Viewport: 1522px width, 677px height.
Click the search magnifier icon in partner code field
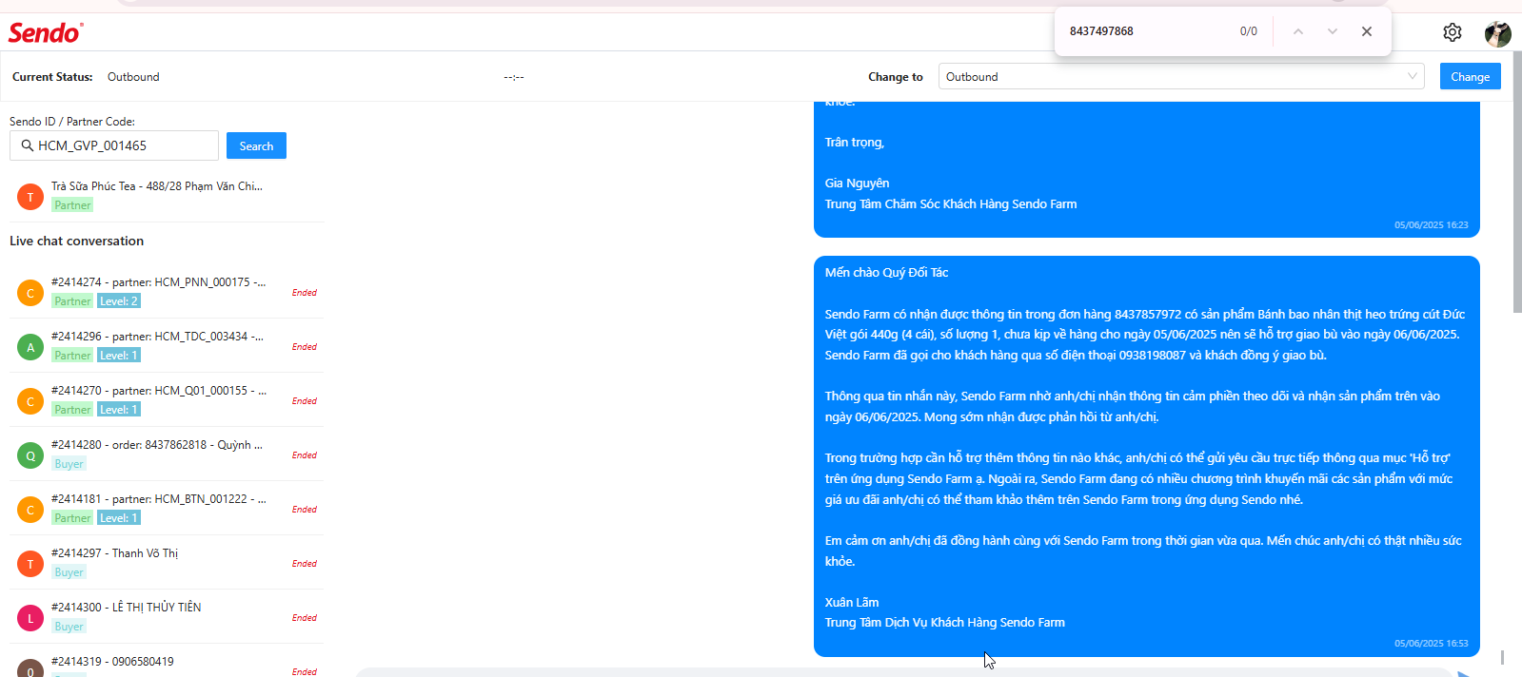click(x=28, y=145)
